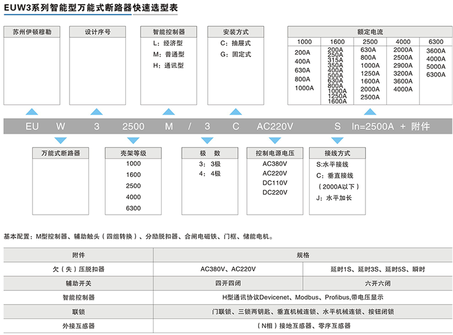Choose C 抽屉式 installation mode

click(235, 43)
